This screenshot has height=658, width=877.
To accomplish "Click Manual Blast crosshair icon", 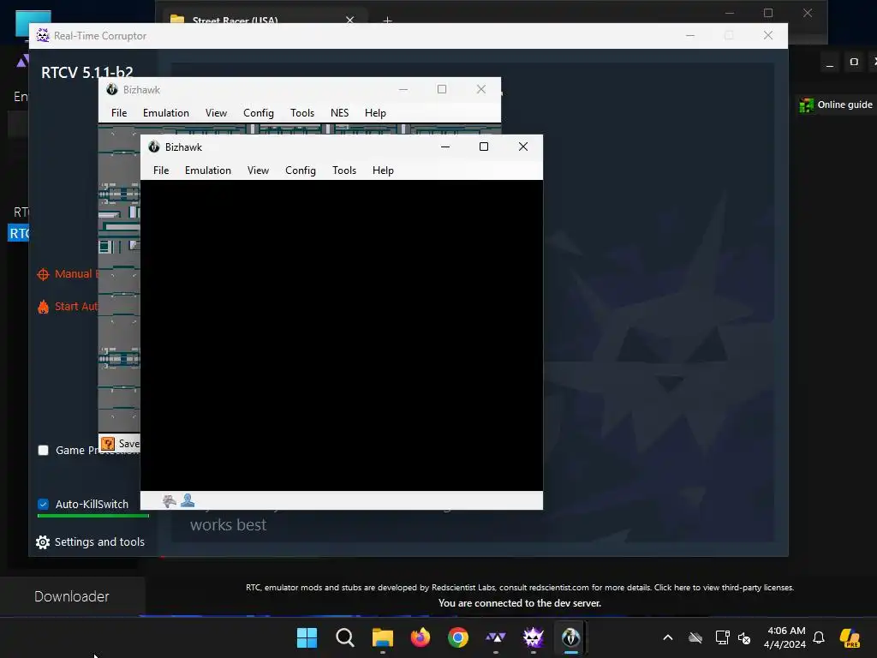I will pos(43,274).
